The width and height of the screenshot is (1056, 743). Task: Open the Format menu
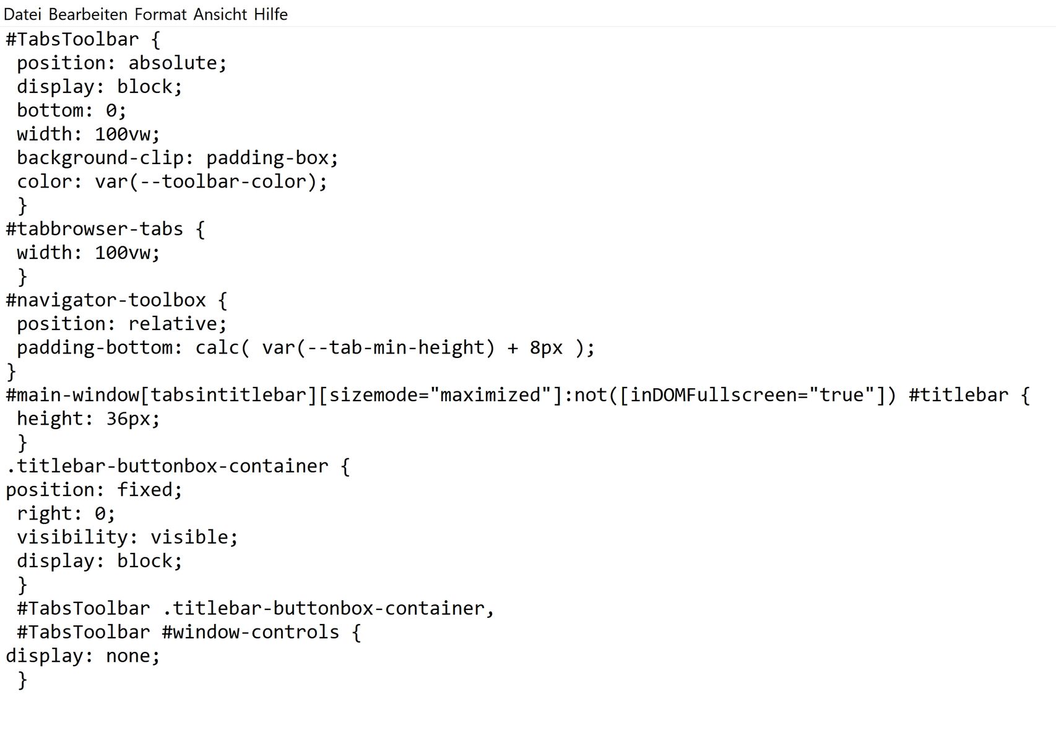coord(160,14)
